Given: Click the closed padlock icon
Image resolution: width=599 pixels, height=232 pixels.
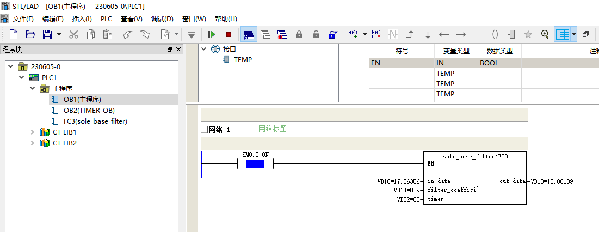Looking at the screenshot, I should 299,34.
